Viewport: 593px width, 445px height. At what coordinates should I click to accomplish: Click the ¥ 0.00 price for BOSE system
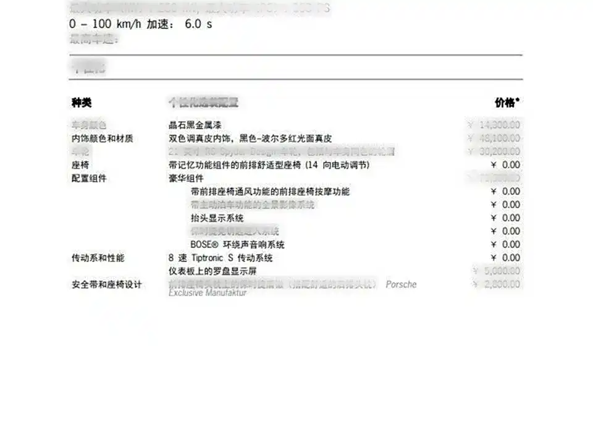(505, 245)
